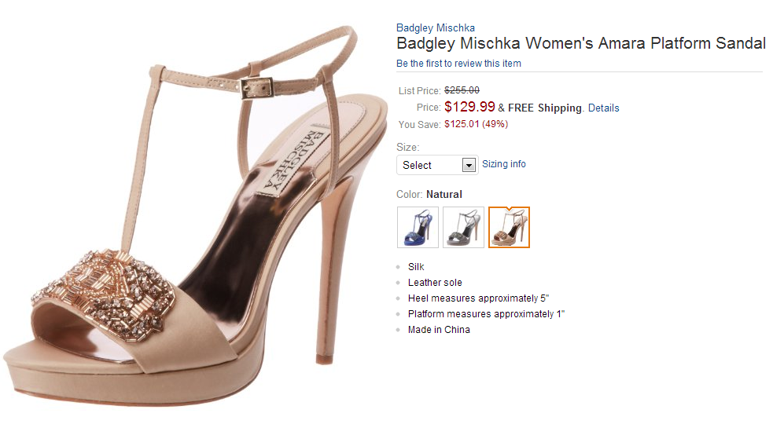Click the platform measurement bullet text

pos(486,314)
